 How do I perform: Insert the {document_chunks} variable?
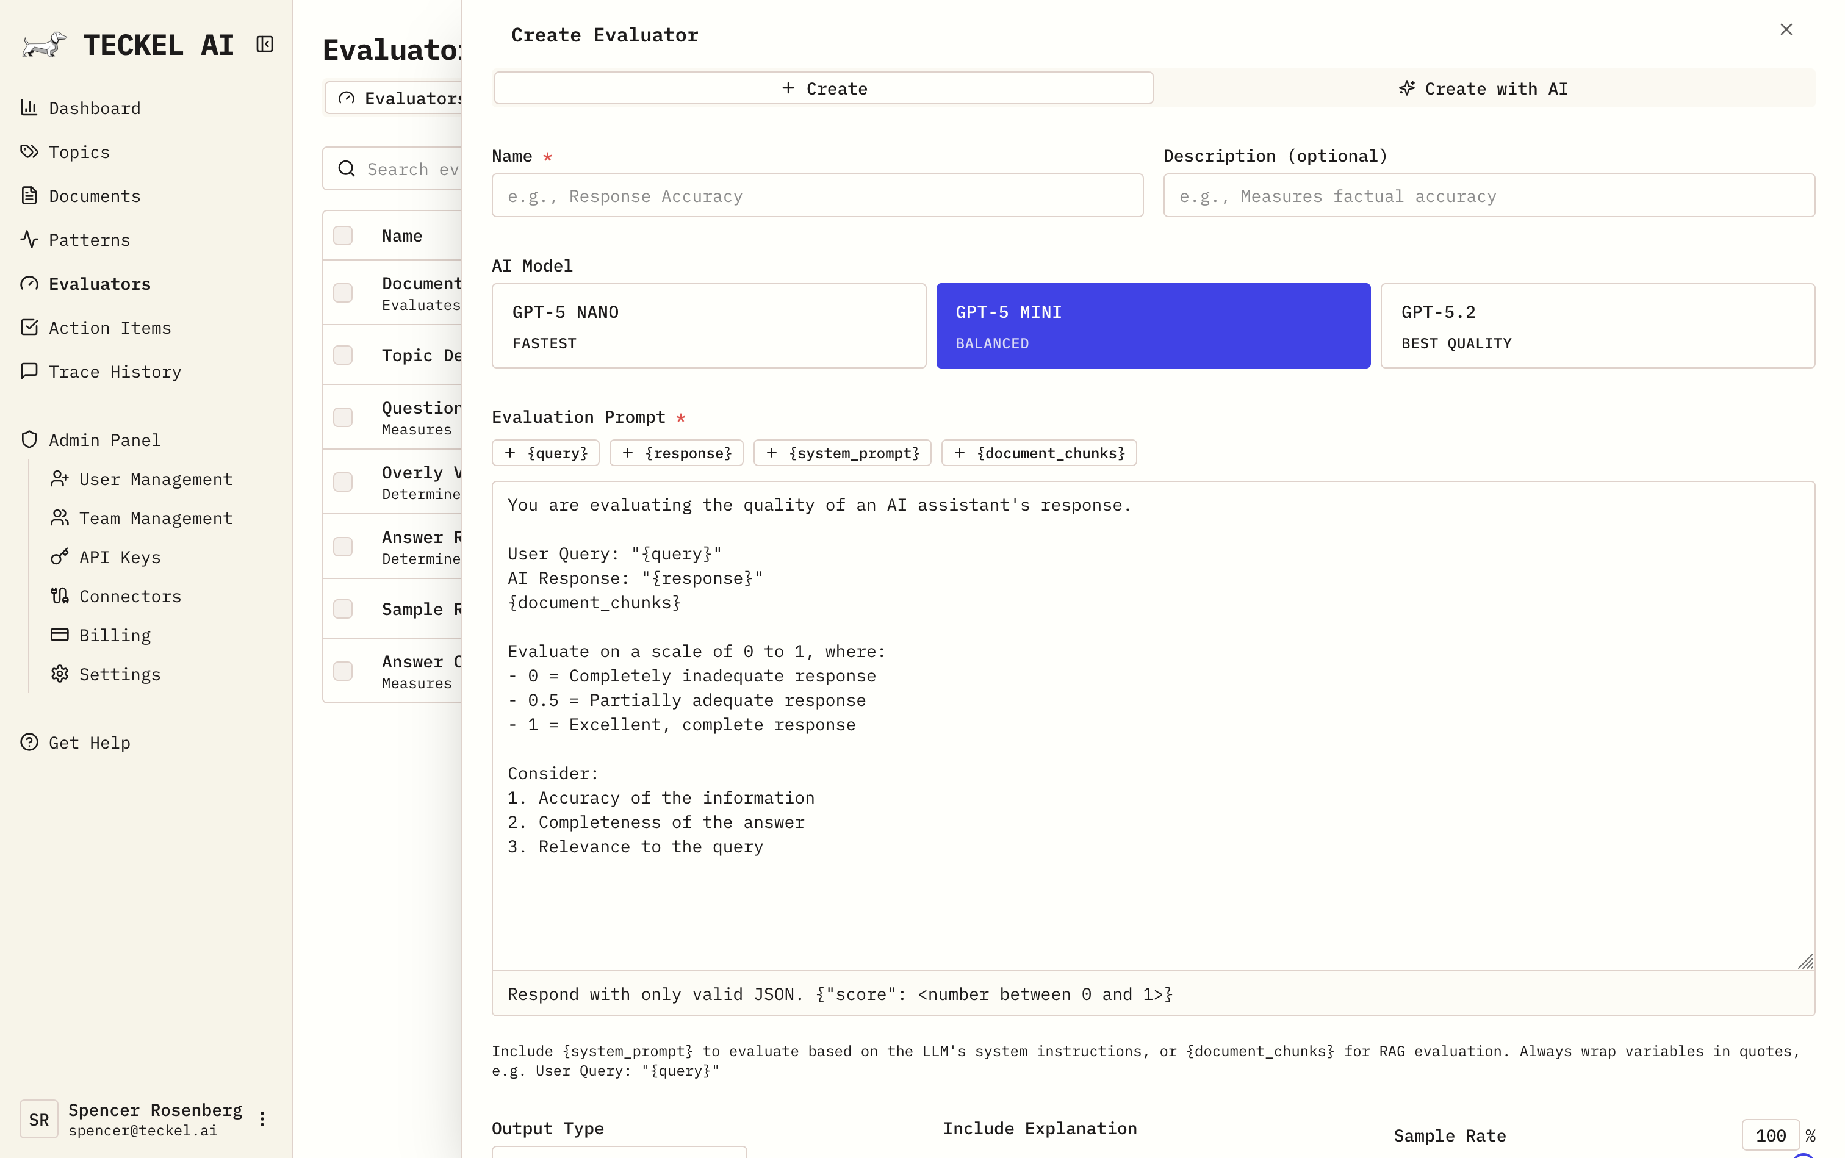click(x=1038, y=453)
